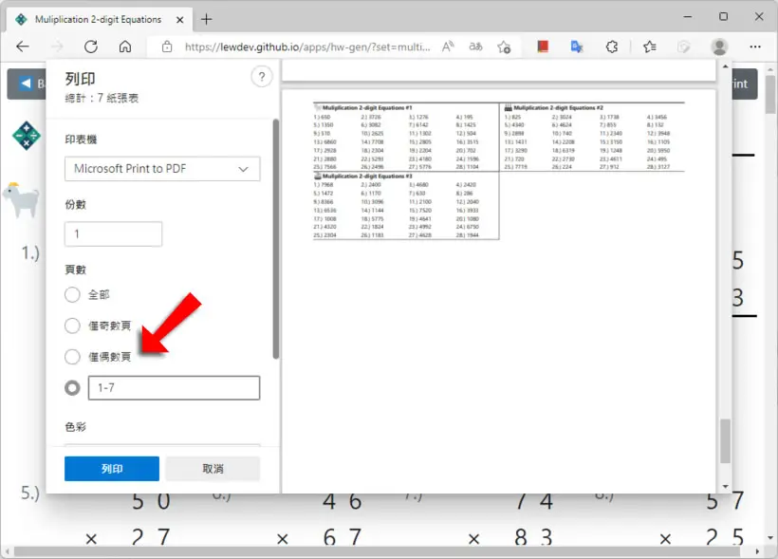Image resolution: width=778 pixels, height=559 pixels.
Task: Open the favorites list icon in toolbar
Action: point(650,47)
